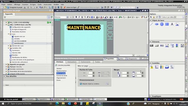
Task: Switch to the Evénements tab
Action: point(85,62)
